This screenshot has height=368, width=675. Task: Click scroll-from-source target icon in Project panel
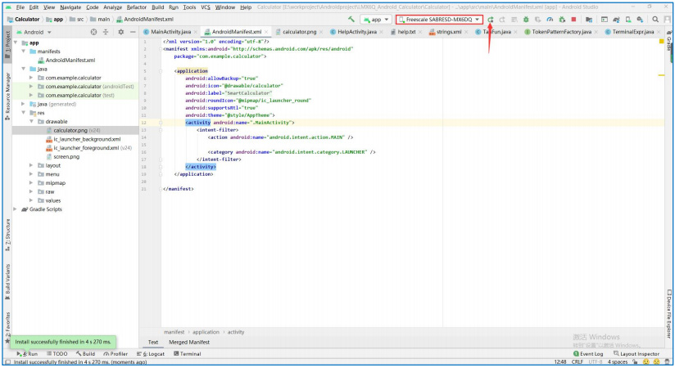pos(93,32)
